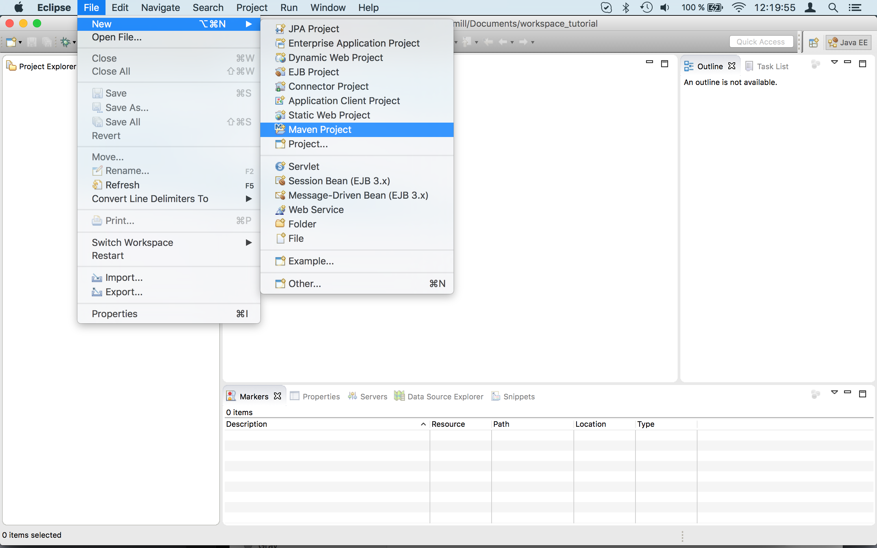Image resolution: width=877 pixels, height=548 pixels.
Task: Click the Bluetooth menu bar icon
Action: click(x=626, y=8)
